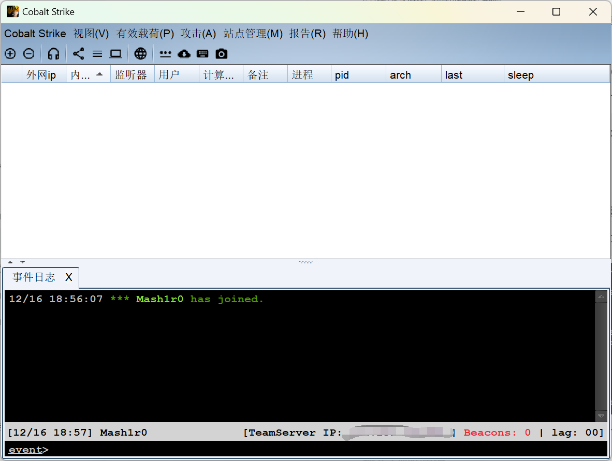Click event log scrollbar up arrow
612x461 pixels.
click(x=601, y=297)
